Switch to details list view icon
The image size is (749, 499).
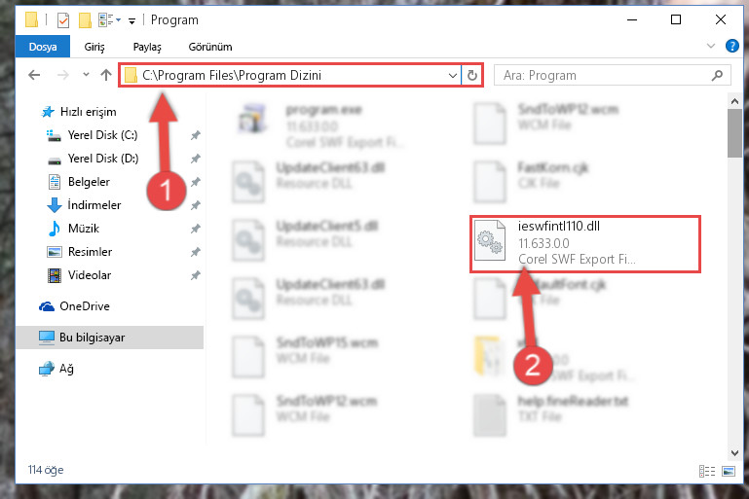point(707,472)
